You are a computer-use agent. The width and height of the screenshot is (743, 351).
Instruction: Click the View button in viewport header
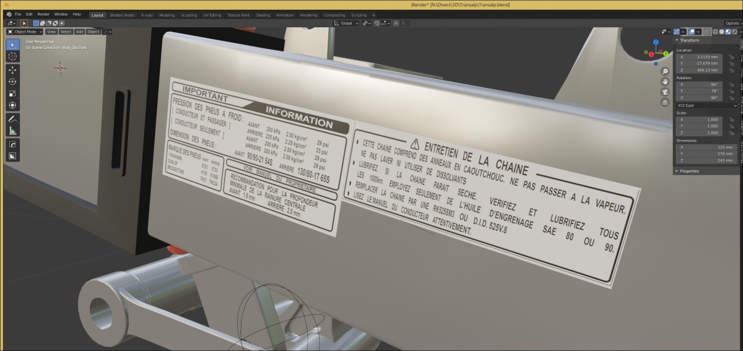51,32
